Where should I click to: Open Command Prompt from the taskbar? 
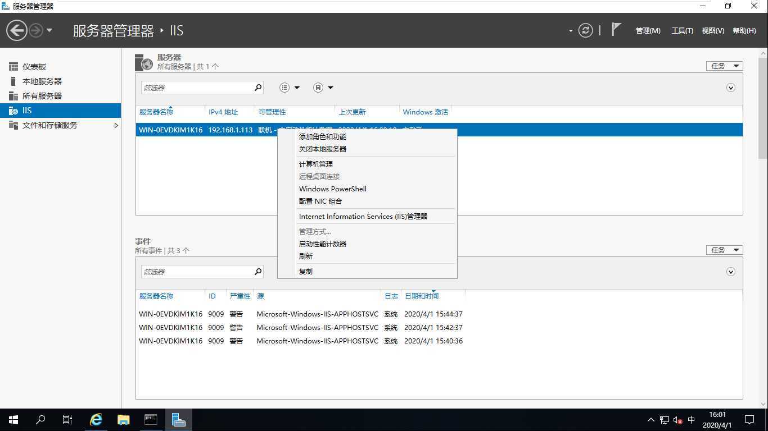tap(151, 420)
